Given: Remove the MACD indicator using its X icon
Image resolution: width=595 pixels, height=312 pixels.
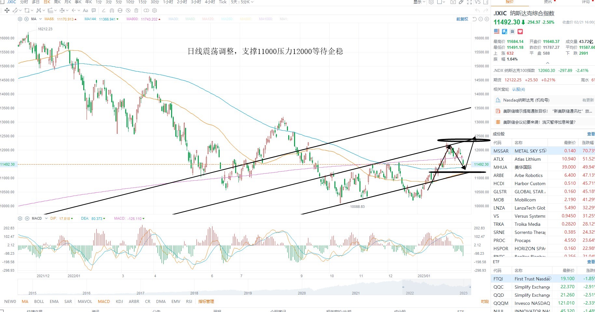Looking at the screenshot, I should [27, 219].
